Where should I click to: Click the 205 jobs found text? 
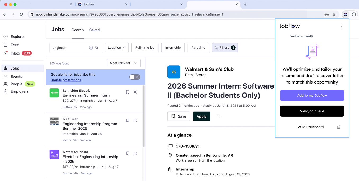point(60,63)
